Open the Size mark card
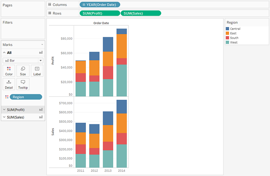Image resolution: width=270 pixels, height=176 pixels. 23,71
